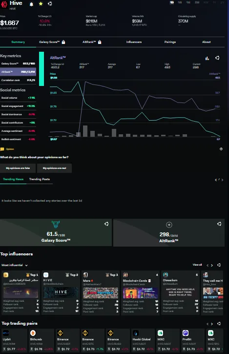229x354 pixels.
Task: Click Binance logo for HIVE/BTC pair
Action: click(x=85, y=333)
